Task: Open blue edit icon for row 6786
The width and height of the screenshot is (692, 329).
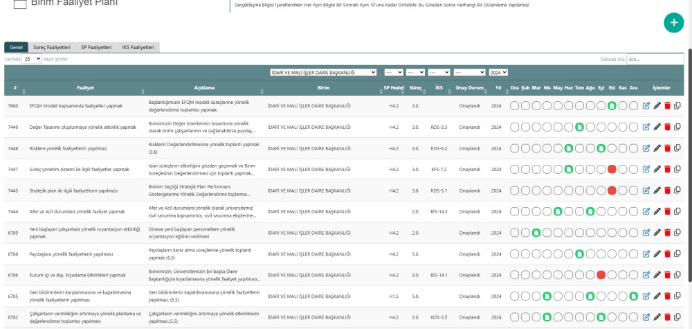Action: point(646,275)
